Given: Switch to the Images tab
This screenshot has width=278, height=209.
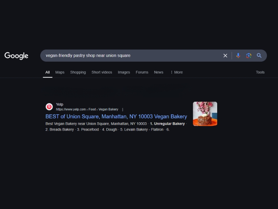Looking at the screenshot, I should pos(124,72).
